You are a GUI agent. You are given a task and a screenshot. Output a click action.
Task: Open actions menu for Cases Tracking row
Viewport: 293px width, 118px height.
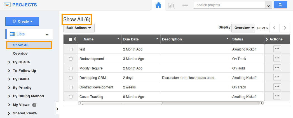277,96
